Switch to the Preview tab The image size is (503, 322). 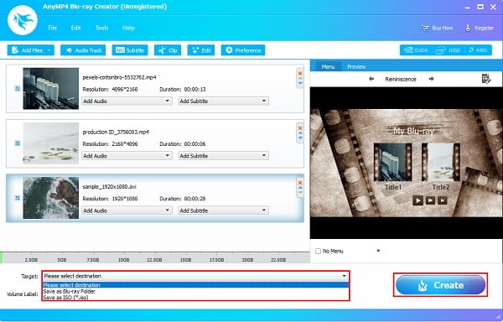point(356,67)
